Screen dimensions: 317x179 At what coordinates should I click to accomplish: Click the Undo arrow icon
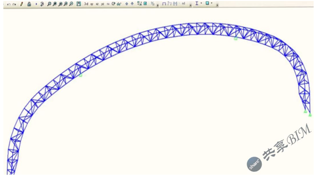click(x=9, y=4)
